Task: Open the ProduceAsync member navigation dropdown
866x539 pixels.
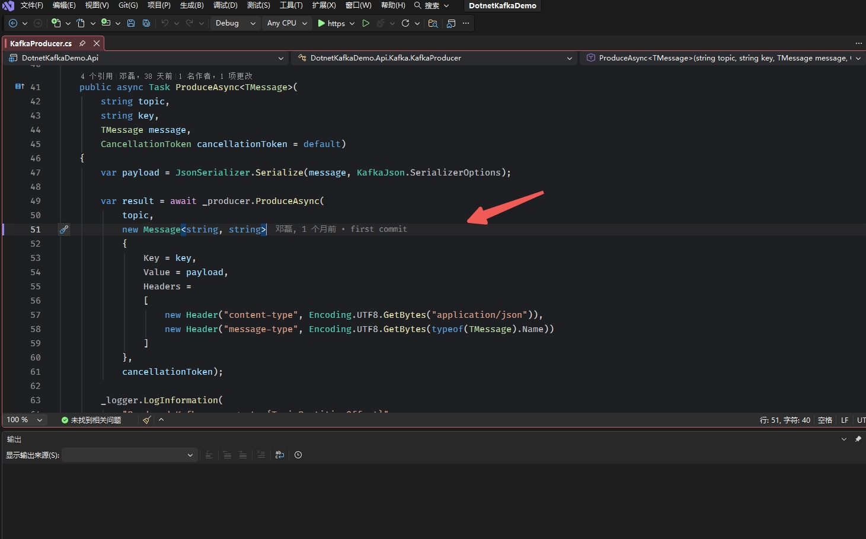Action: pos(723,58)
